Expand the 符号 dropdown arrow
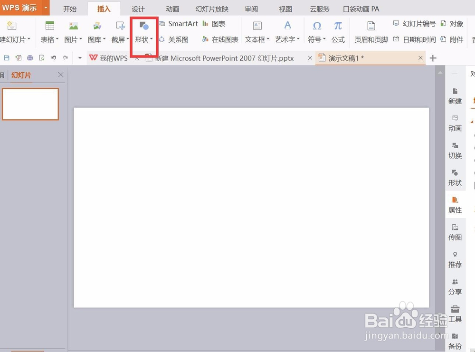 (x=324, y=39)
